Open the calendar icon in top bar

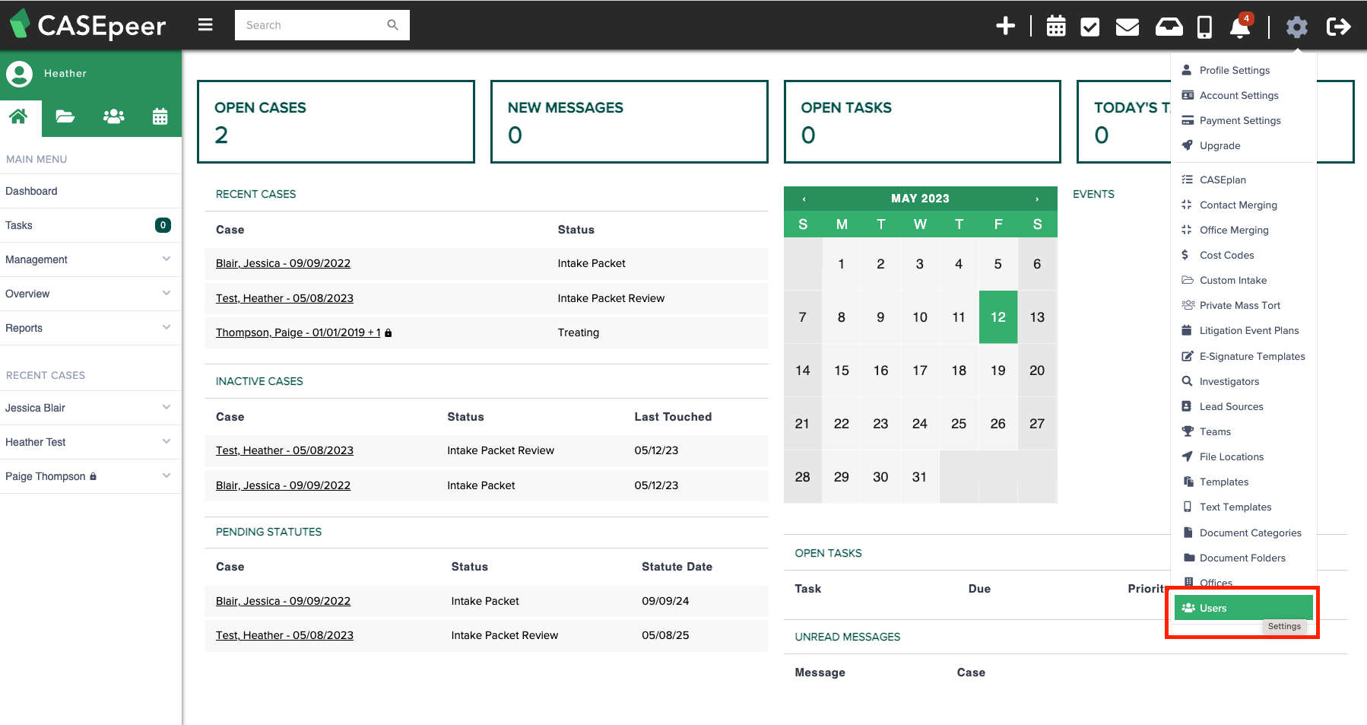1056,26
